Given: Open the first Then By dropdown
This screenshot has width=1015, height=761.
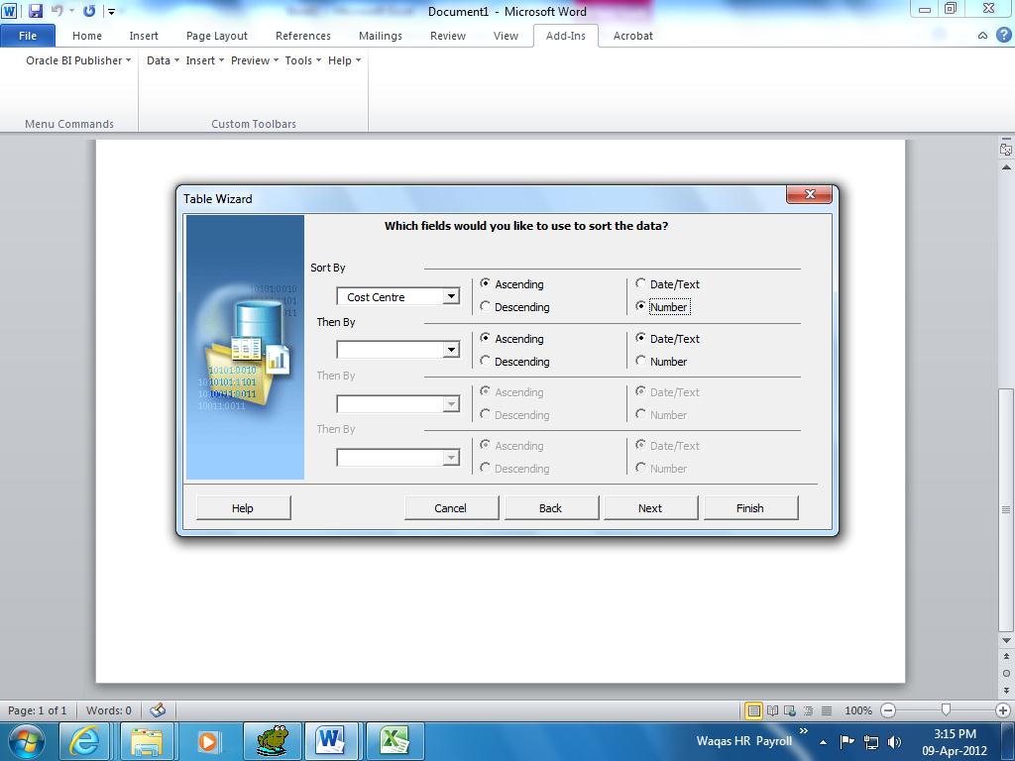Looking at the screenshot, I should click(x=451, y=349).
